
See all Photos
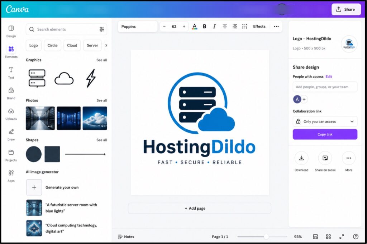(101, 100)
